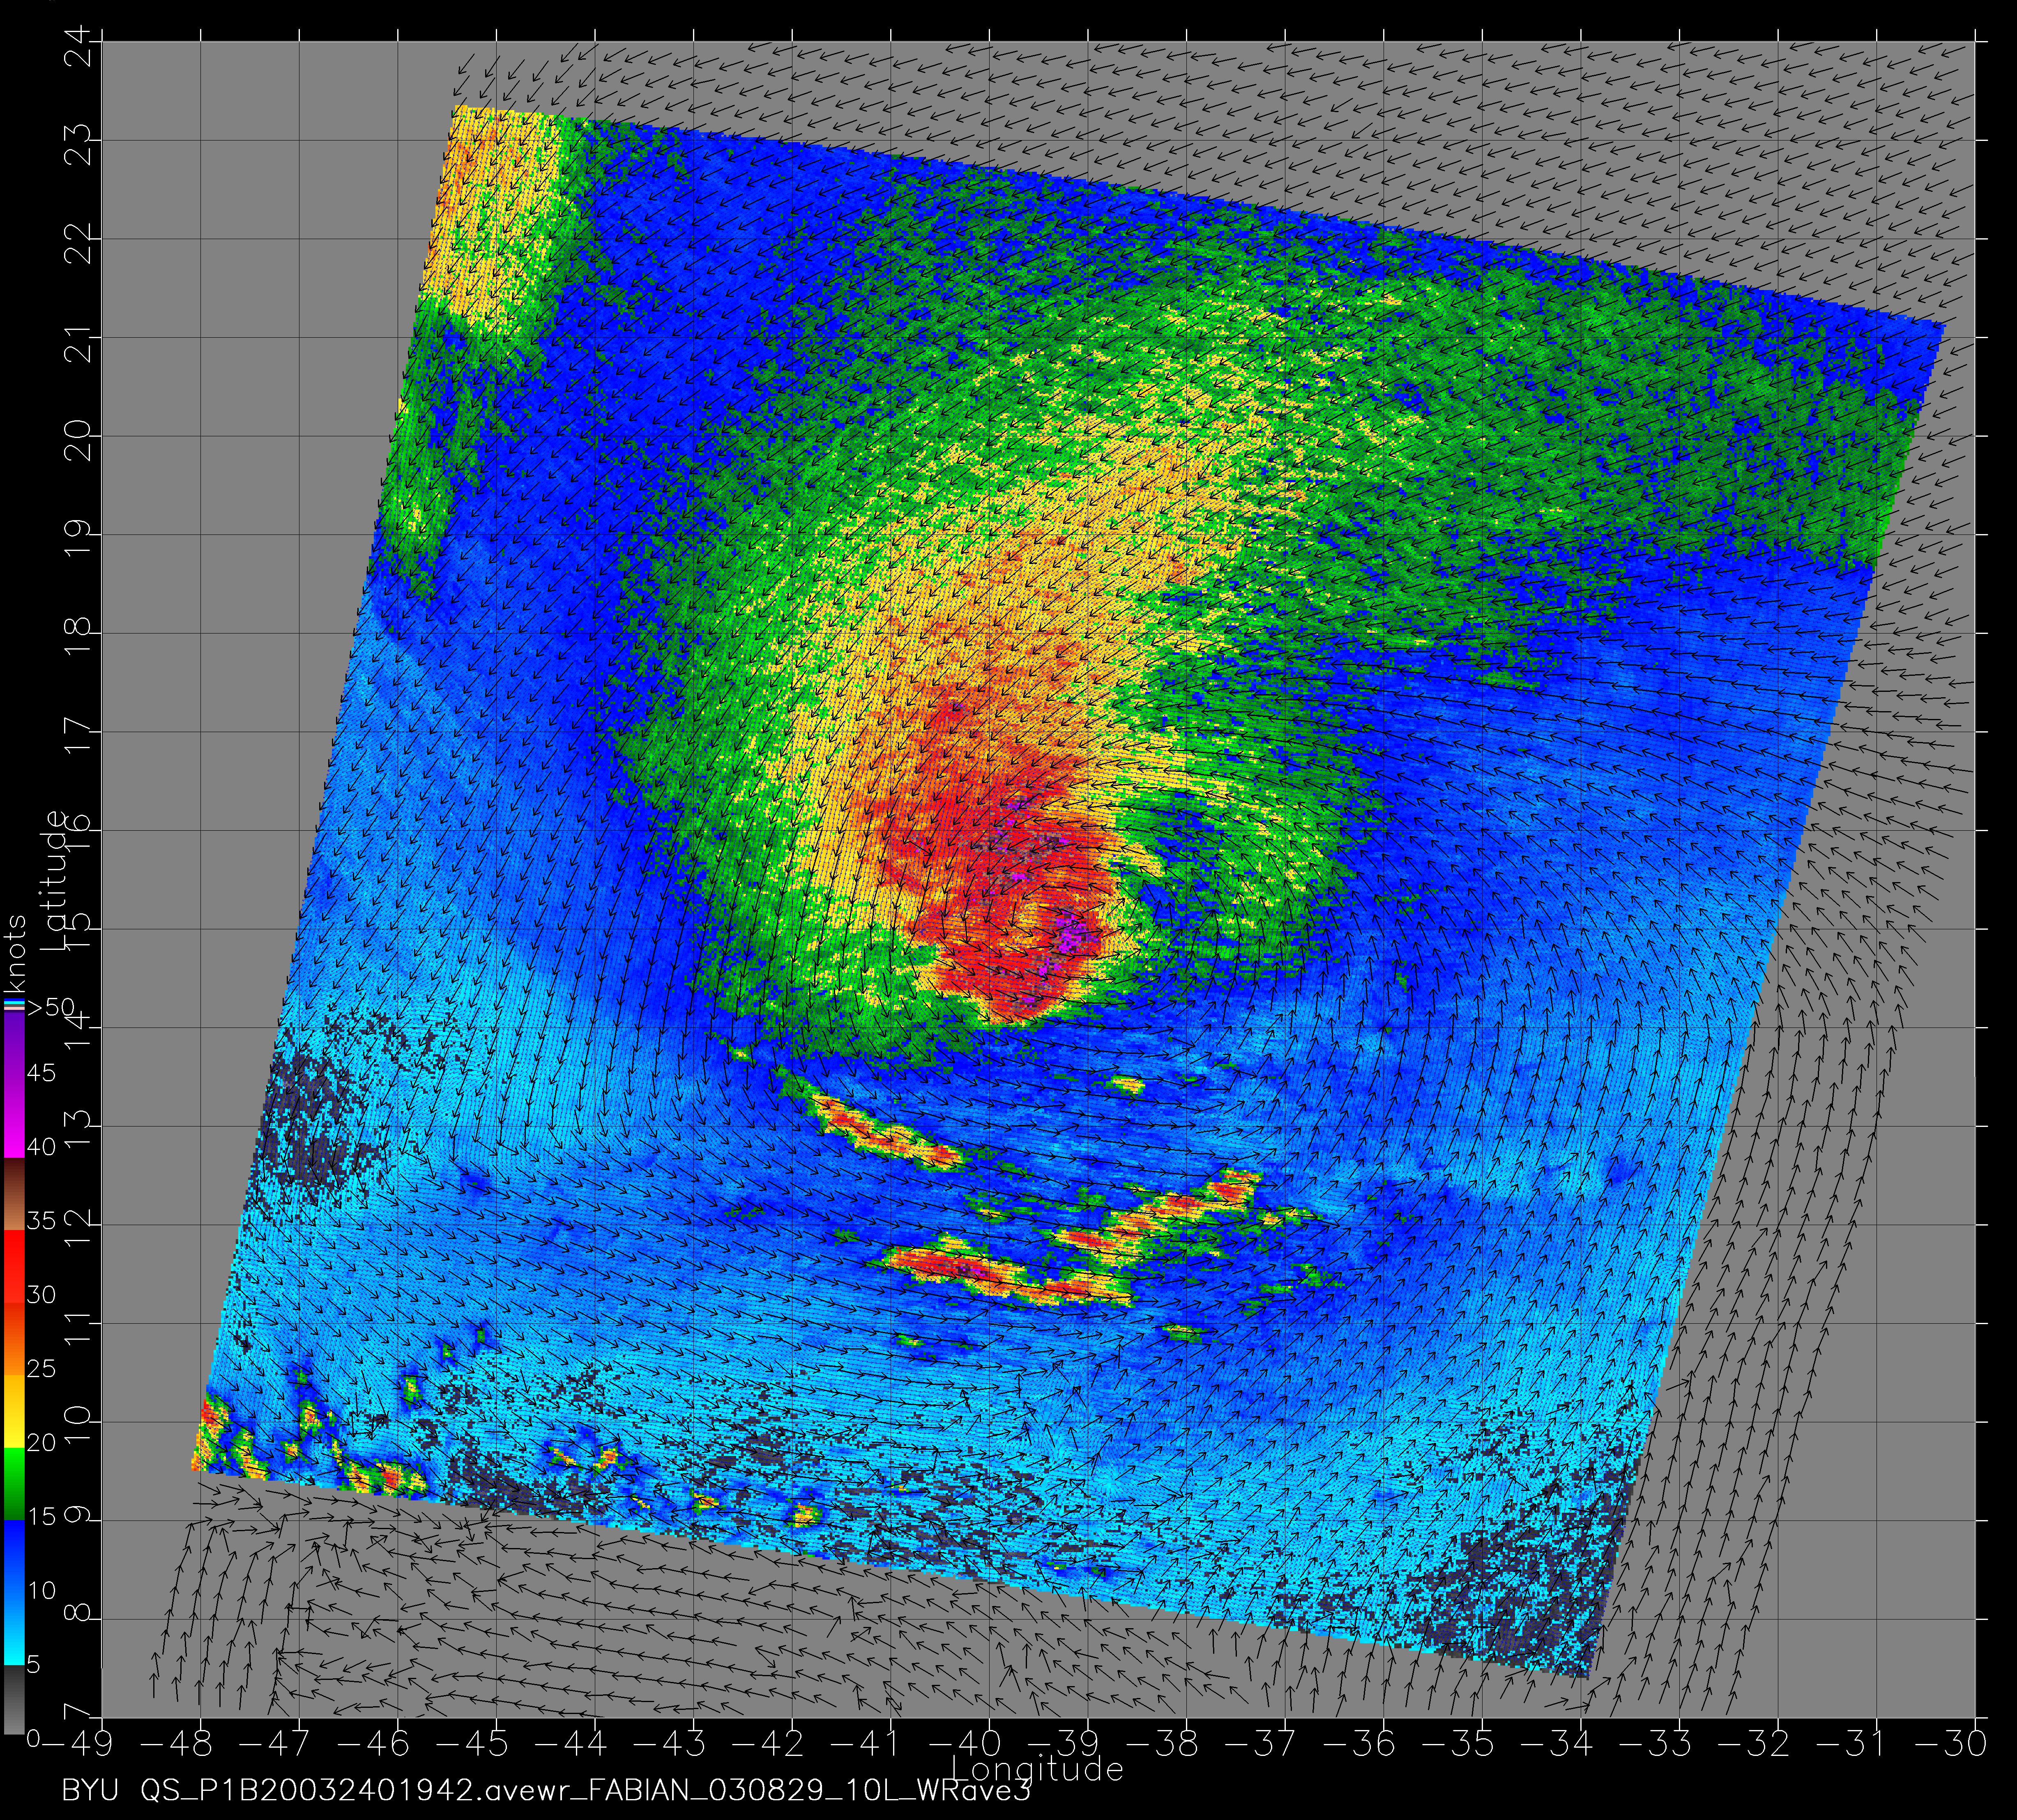Screen dimensions: 2017x1820
Task: Select the '25' color bar value
Action: coord(41,1368)
